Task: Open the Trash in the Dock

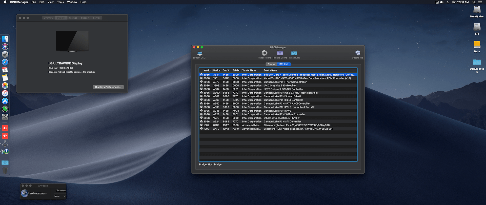Action: point(5,171)
